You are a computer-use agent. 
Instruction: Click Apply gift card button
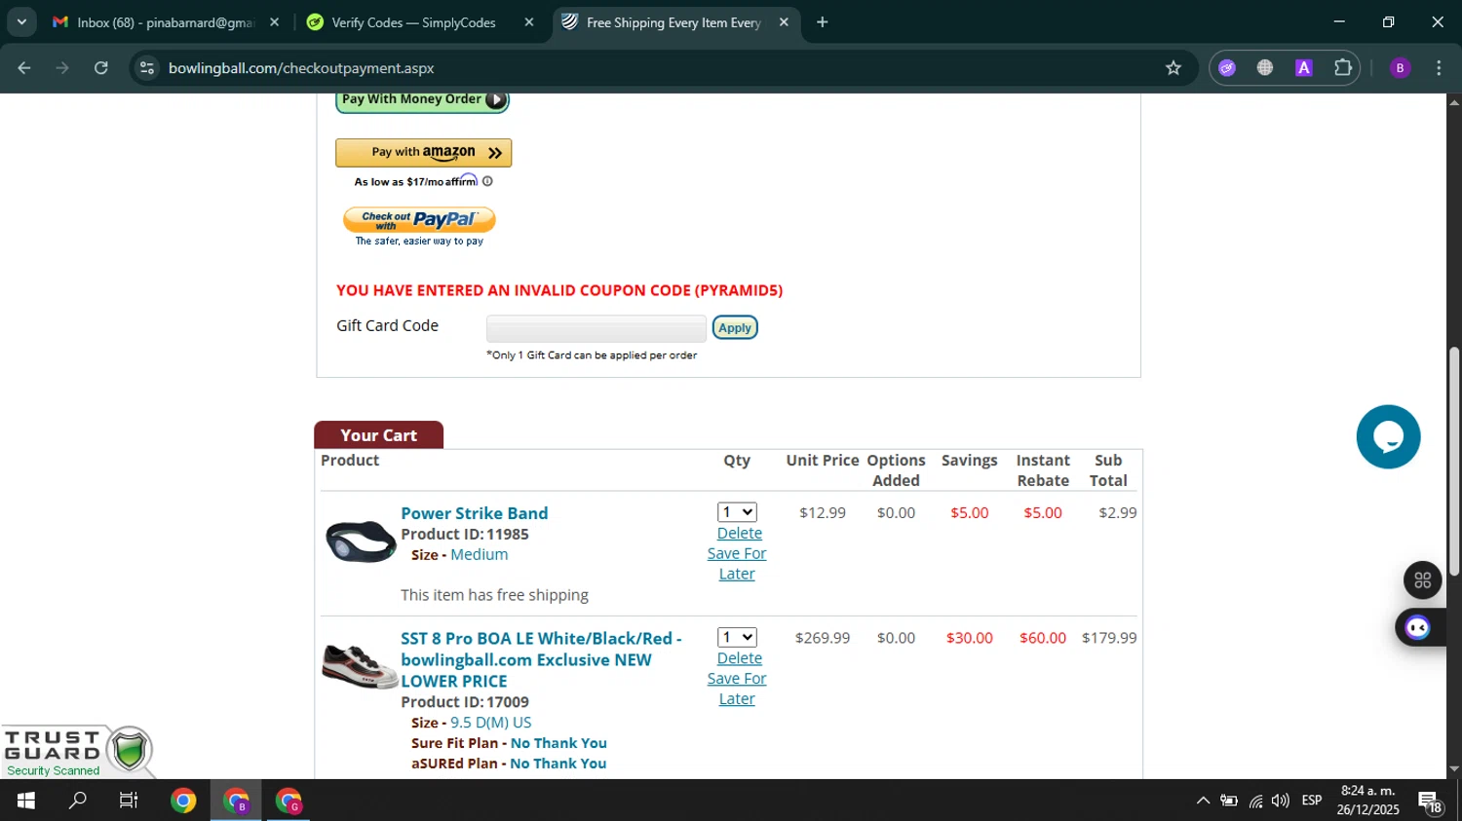(x=735, y=328)
